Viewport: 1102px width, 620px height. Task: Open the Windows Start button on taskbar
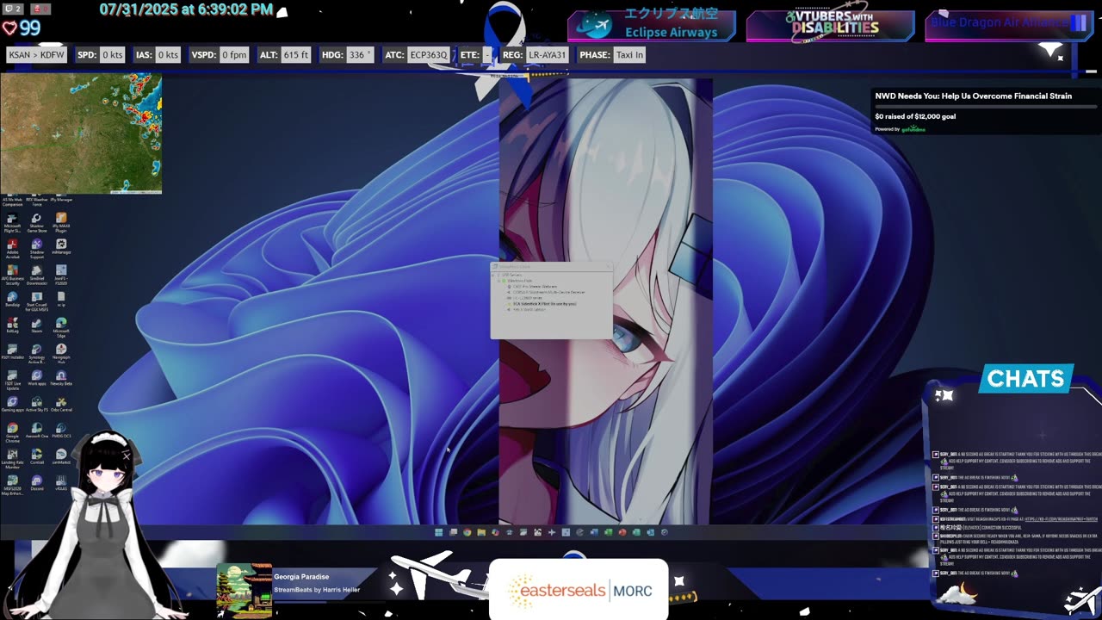click(x=439, y=532)
